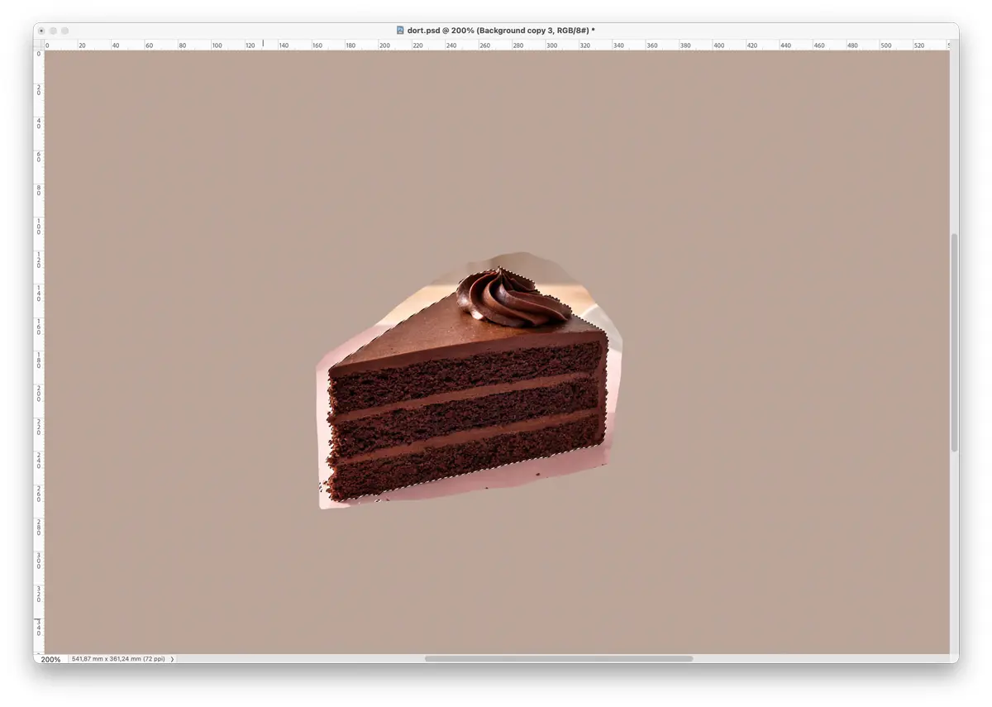Image resolution: width=992 pixels, height=707 pixels.
Task: Click the ruler origin corner box
Action: tap(38, 45)
